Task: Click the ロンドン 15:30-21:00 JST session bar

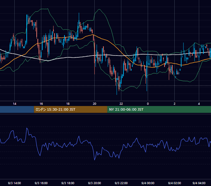Action: coord(70,109)
